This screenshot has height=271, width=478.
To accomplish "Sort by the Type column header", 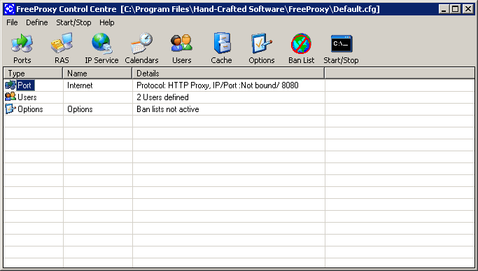I will (33, 74).
